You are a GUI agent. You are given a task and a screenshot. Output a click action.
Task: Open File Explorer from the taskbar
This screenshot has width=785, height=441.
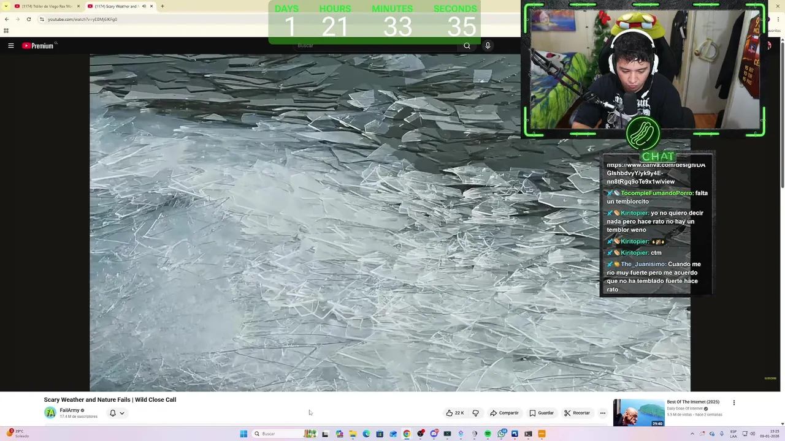click(x=353, y=434)
